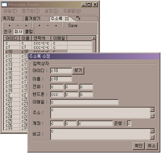Confirm the edit with the 확인 button
The height and width of the screenshot is (155, 162).
[139, 146]
